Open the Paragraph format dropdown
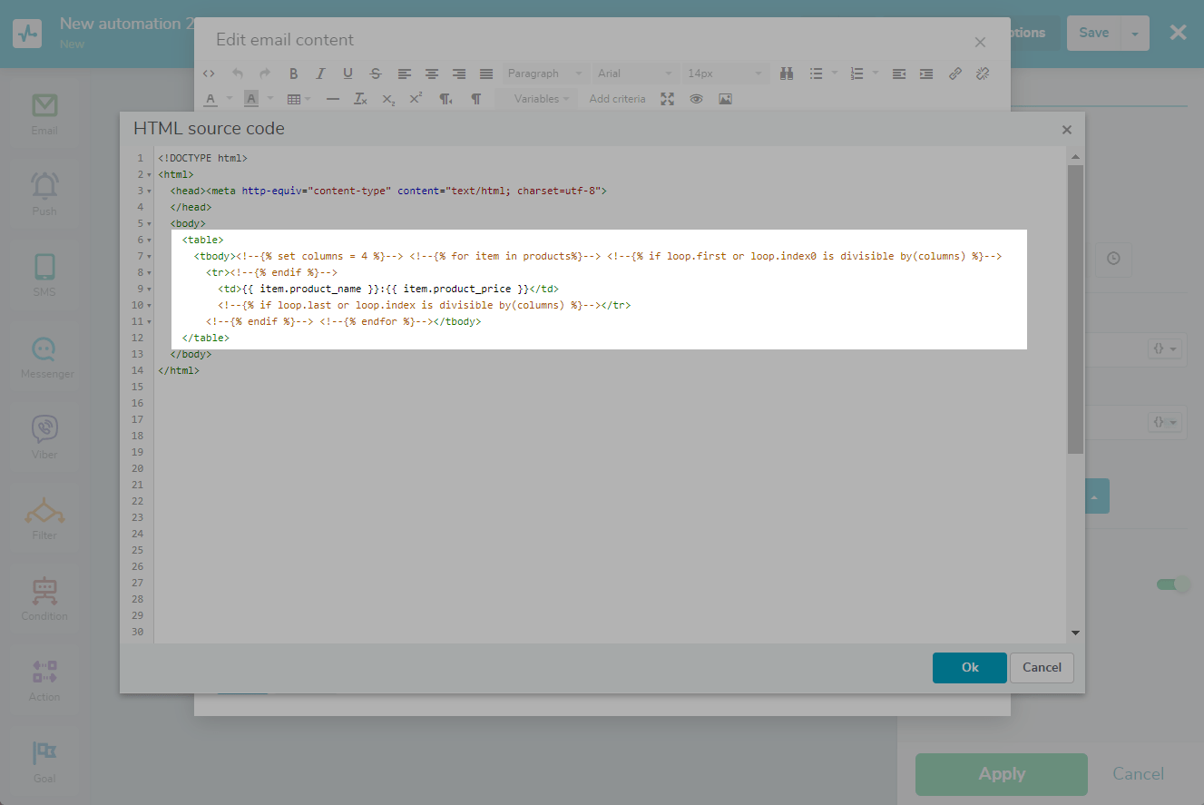 [544, 74]
